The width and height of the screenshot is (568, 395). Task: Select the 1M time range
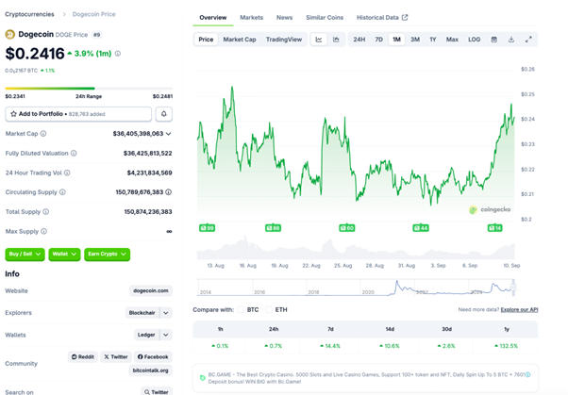pyautogui.click(x=396, y=40)
